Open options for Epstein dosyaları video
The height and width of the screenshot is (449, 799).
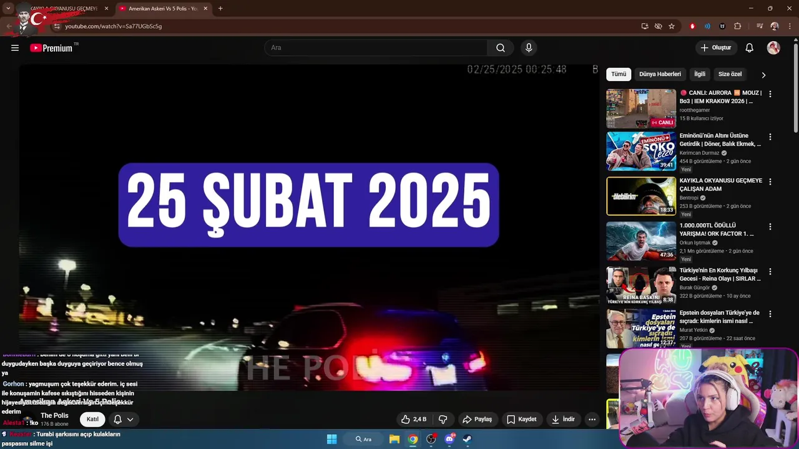click(x=770, y=314)
